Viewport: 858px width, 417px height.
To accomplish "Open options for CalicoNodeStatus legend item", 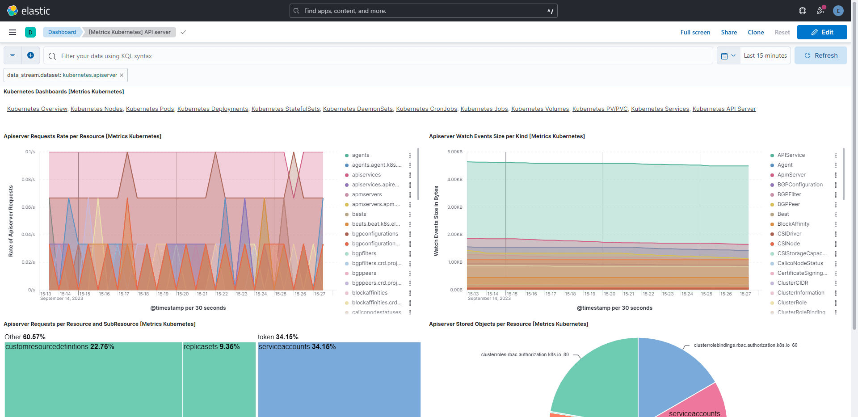I will coord(836,263).
